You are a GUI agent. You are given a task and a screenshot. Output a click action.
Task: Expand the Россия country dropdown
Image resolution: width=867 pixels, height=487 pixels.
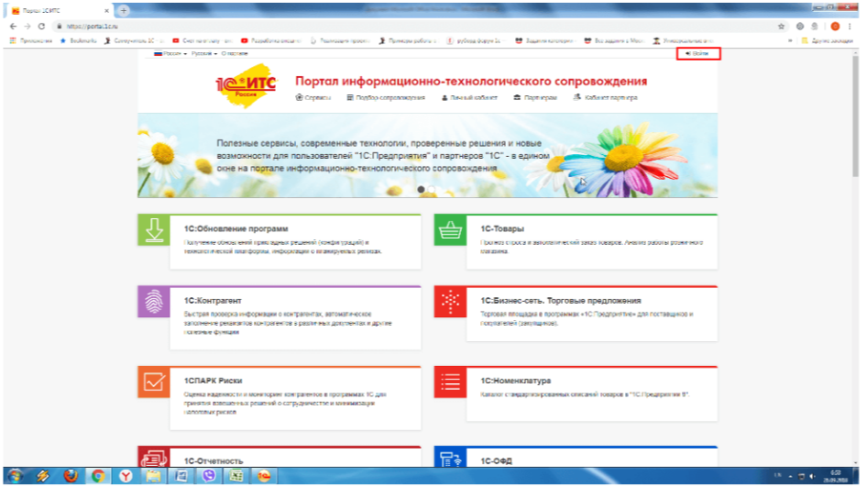click(x=167, y=54)
